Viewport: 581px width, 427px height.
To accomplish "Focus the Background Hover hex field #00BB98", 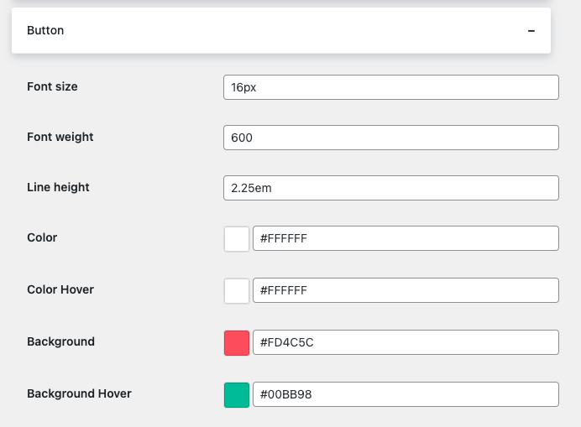I will click(406, 395).
